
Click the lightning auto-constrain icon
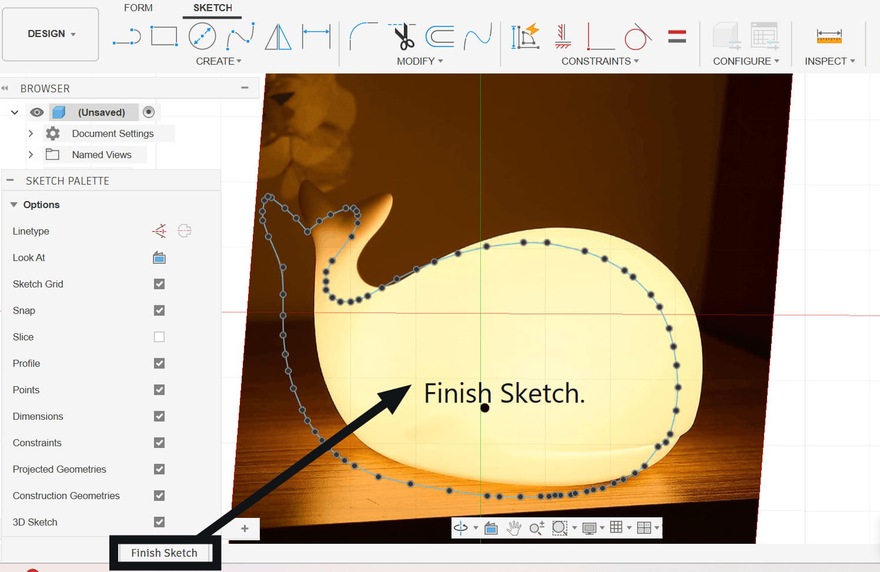pos(525,36)
